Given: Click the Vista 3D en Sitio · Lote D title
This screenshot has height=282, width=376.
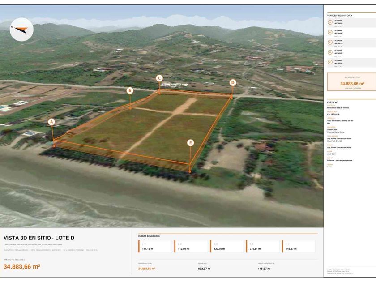Looking at the screenshot, I should [39, 238].
